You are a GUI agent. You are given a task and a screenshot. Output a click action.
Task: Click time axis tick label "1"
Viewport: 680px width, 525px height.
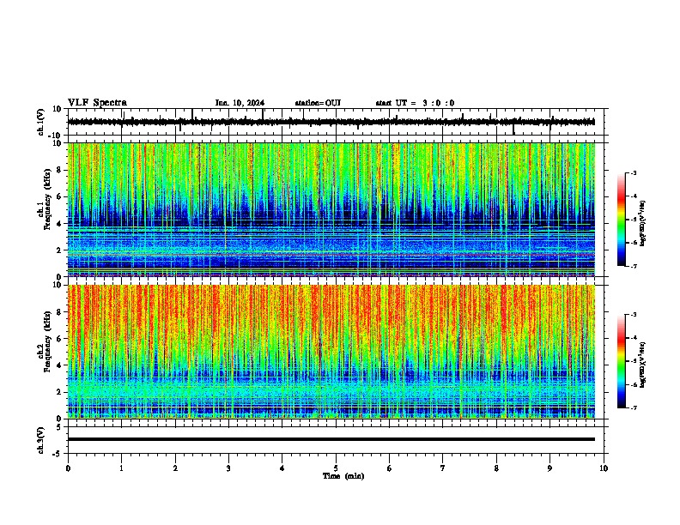(121, 468)
